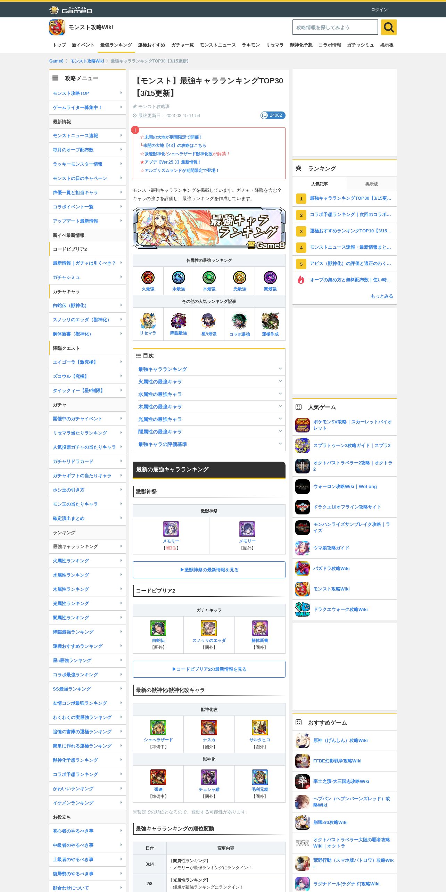The width and height of the screenshot is (446, 892).
Task: Switch to the 人気記事 ranking tab
Action: click(319, 184)
